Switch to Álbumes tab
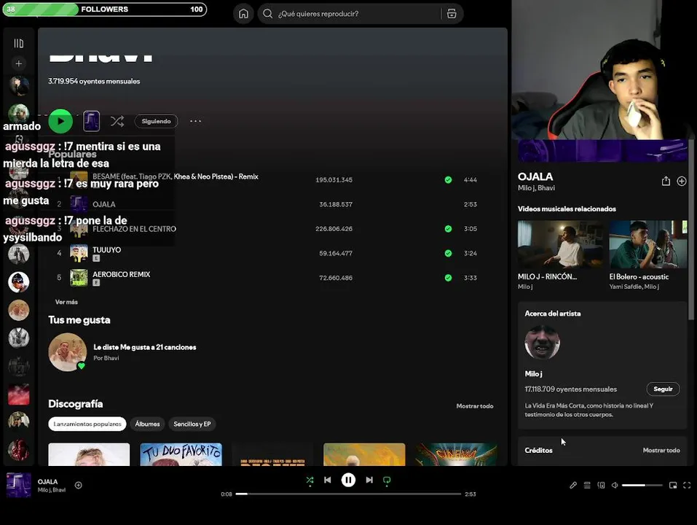Viewport: 697px width, 525px height. click(147, 424)
